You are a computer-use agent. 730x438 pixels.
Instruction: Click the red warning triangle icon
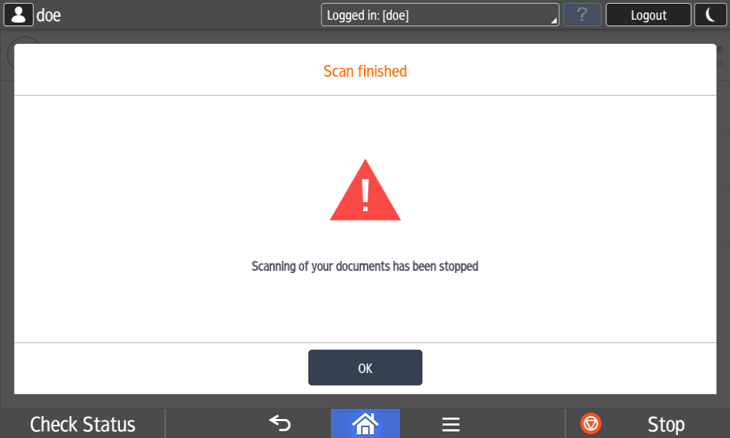click(x=365, y=190)
